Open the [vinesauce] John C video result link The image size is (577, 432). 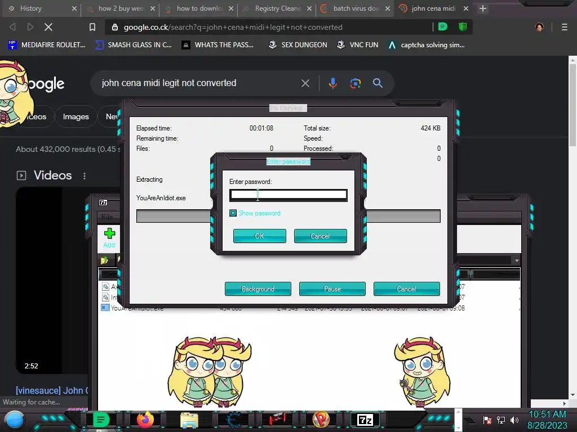click(x=52, y=390)
